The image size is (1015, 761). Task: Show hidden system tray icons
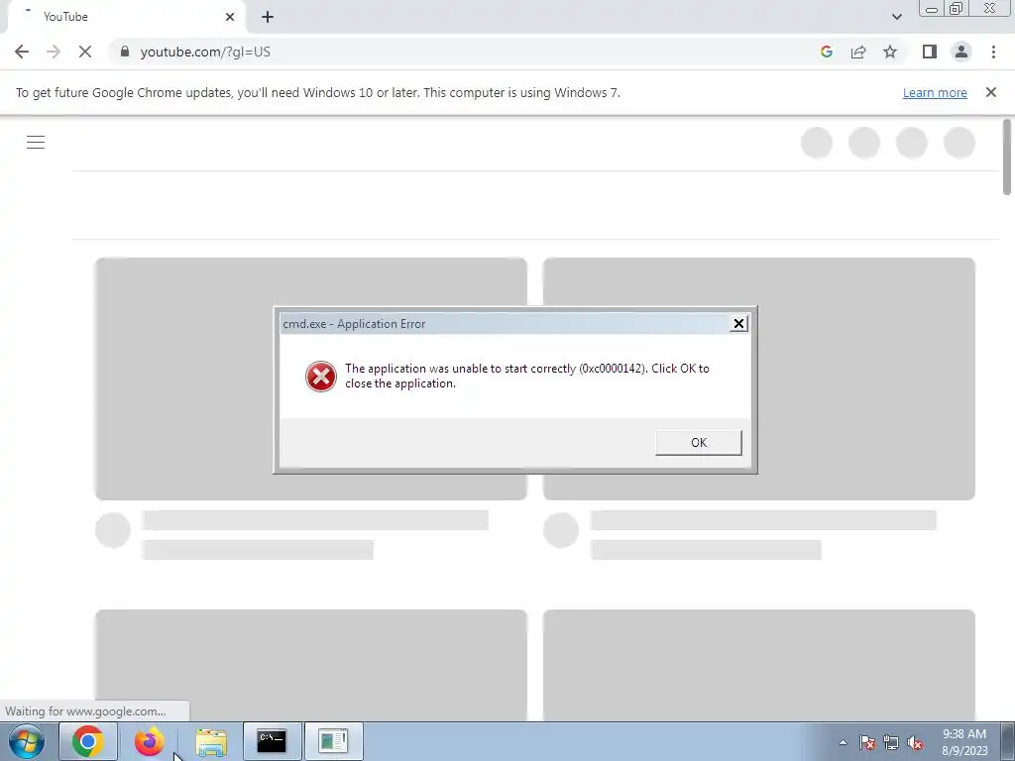tap(843, 742)
